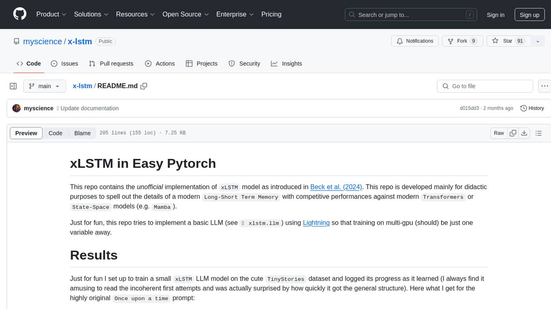Click the Sign in link
Viewport: 551px width, 309px height.
(495, 15)
